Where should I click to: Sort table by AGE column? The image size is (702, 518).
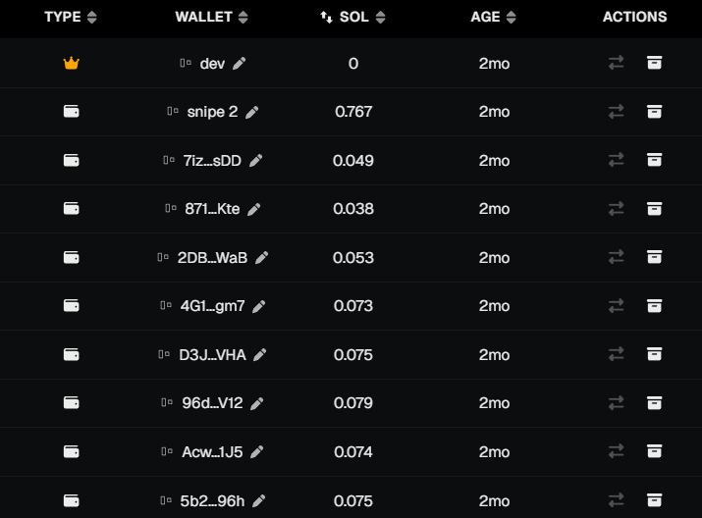[x=493, y=17]
